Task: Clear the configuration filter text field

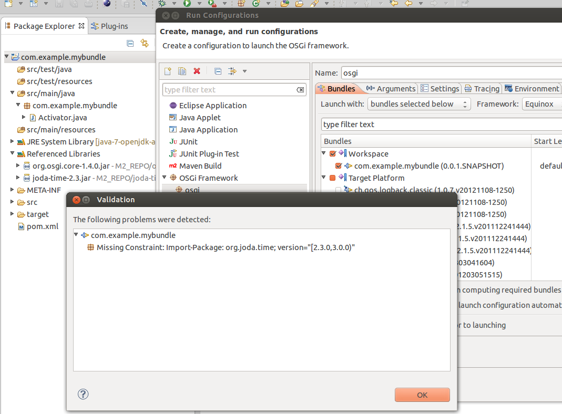Action: 300,90
